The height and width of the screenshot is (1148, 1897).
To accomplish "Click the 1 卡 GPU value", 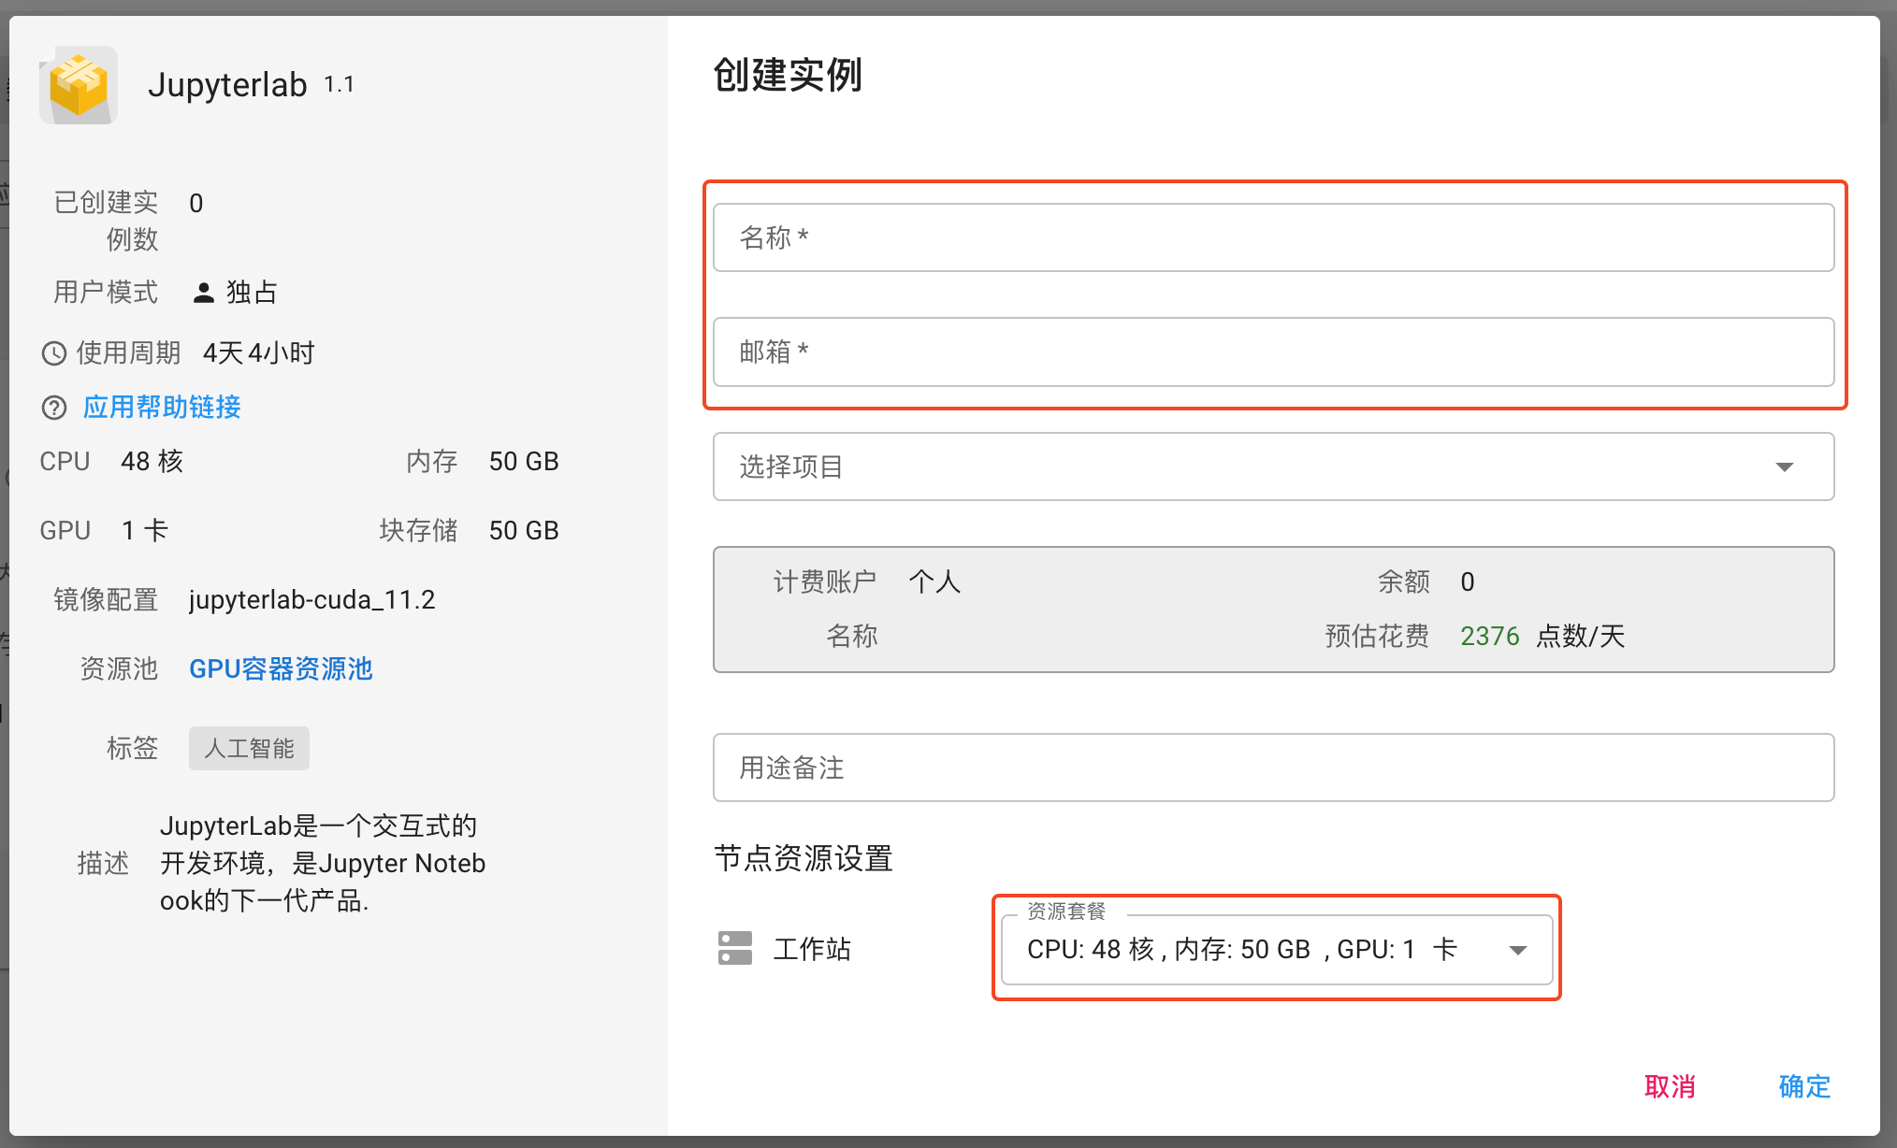I will tap(145, 530).
